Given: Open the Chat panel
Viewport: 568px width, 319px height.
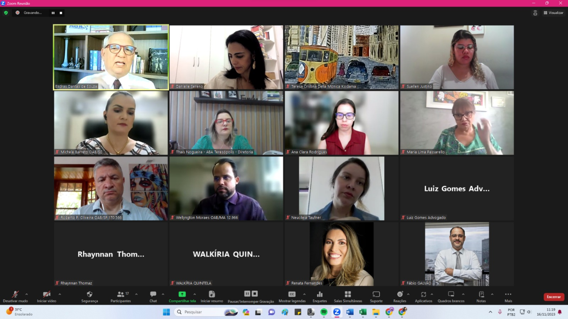Looking at the screenshot, I should point(153,296).
